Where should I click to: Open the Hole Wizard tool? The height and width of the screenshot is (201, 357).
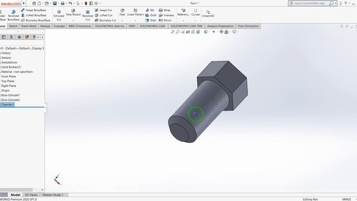73,12
